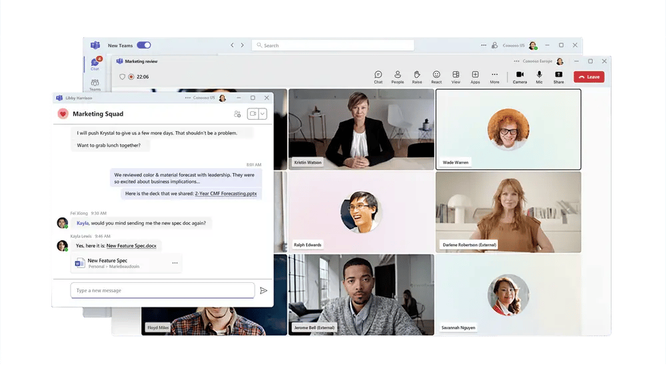Screen dimensions: 666x374
Task: Open the View layout options
Action: coord(455,77)
